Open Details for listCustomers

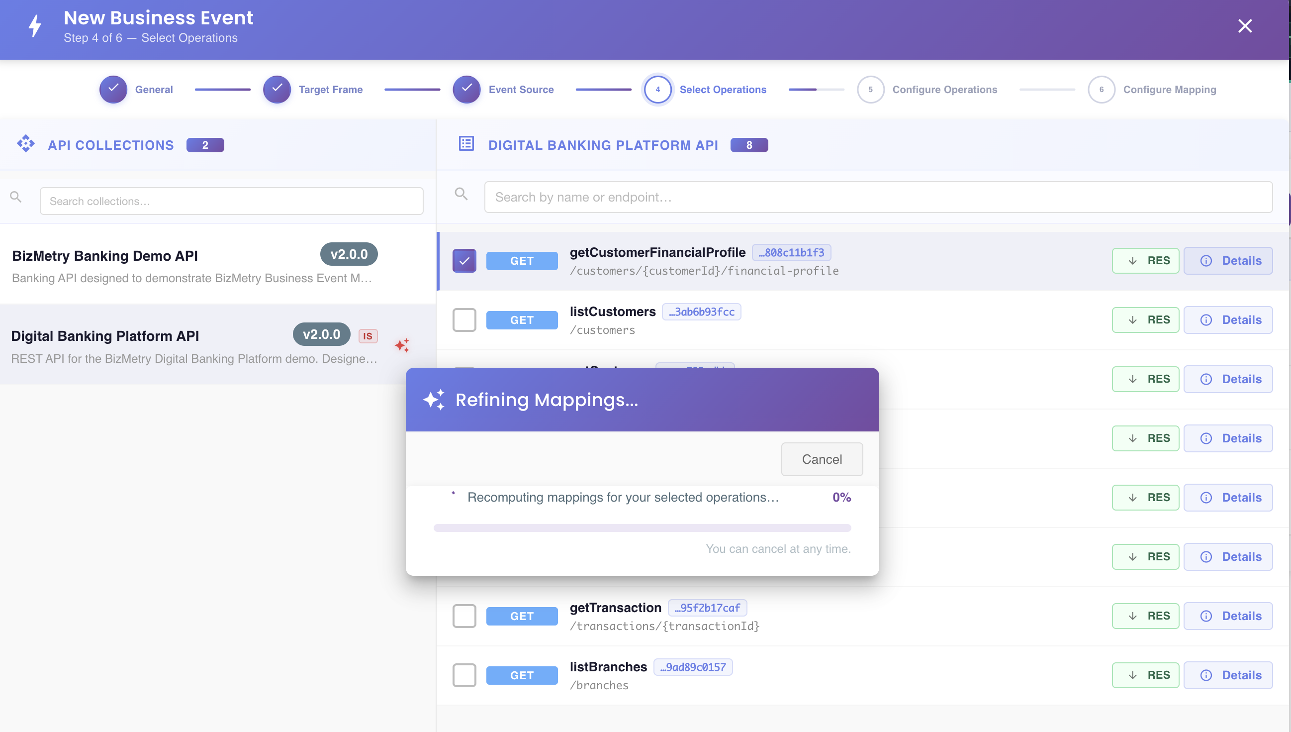click(1228, 320)
